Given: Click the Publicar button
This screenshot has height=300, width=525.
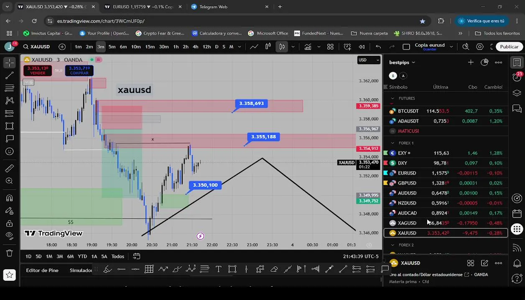Looking at the screenshot, I should pyautogui.click(x=509, y=47).
